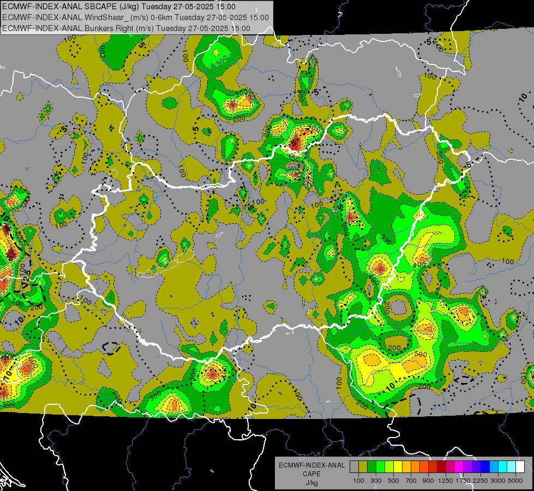
Task: Click the 1250 value in the legend
Action: 446,481
